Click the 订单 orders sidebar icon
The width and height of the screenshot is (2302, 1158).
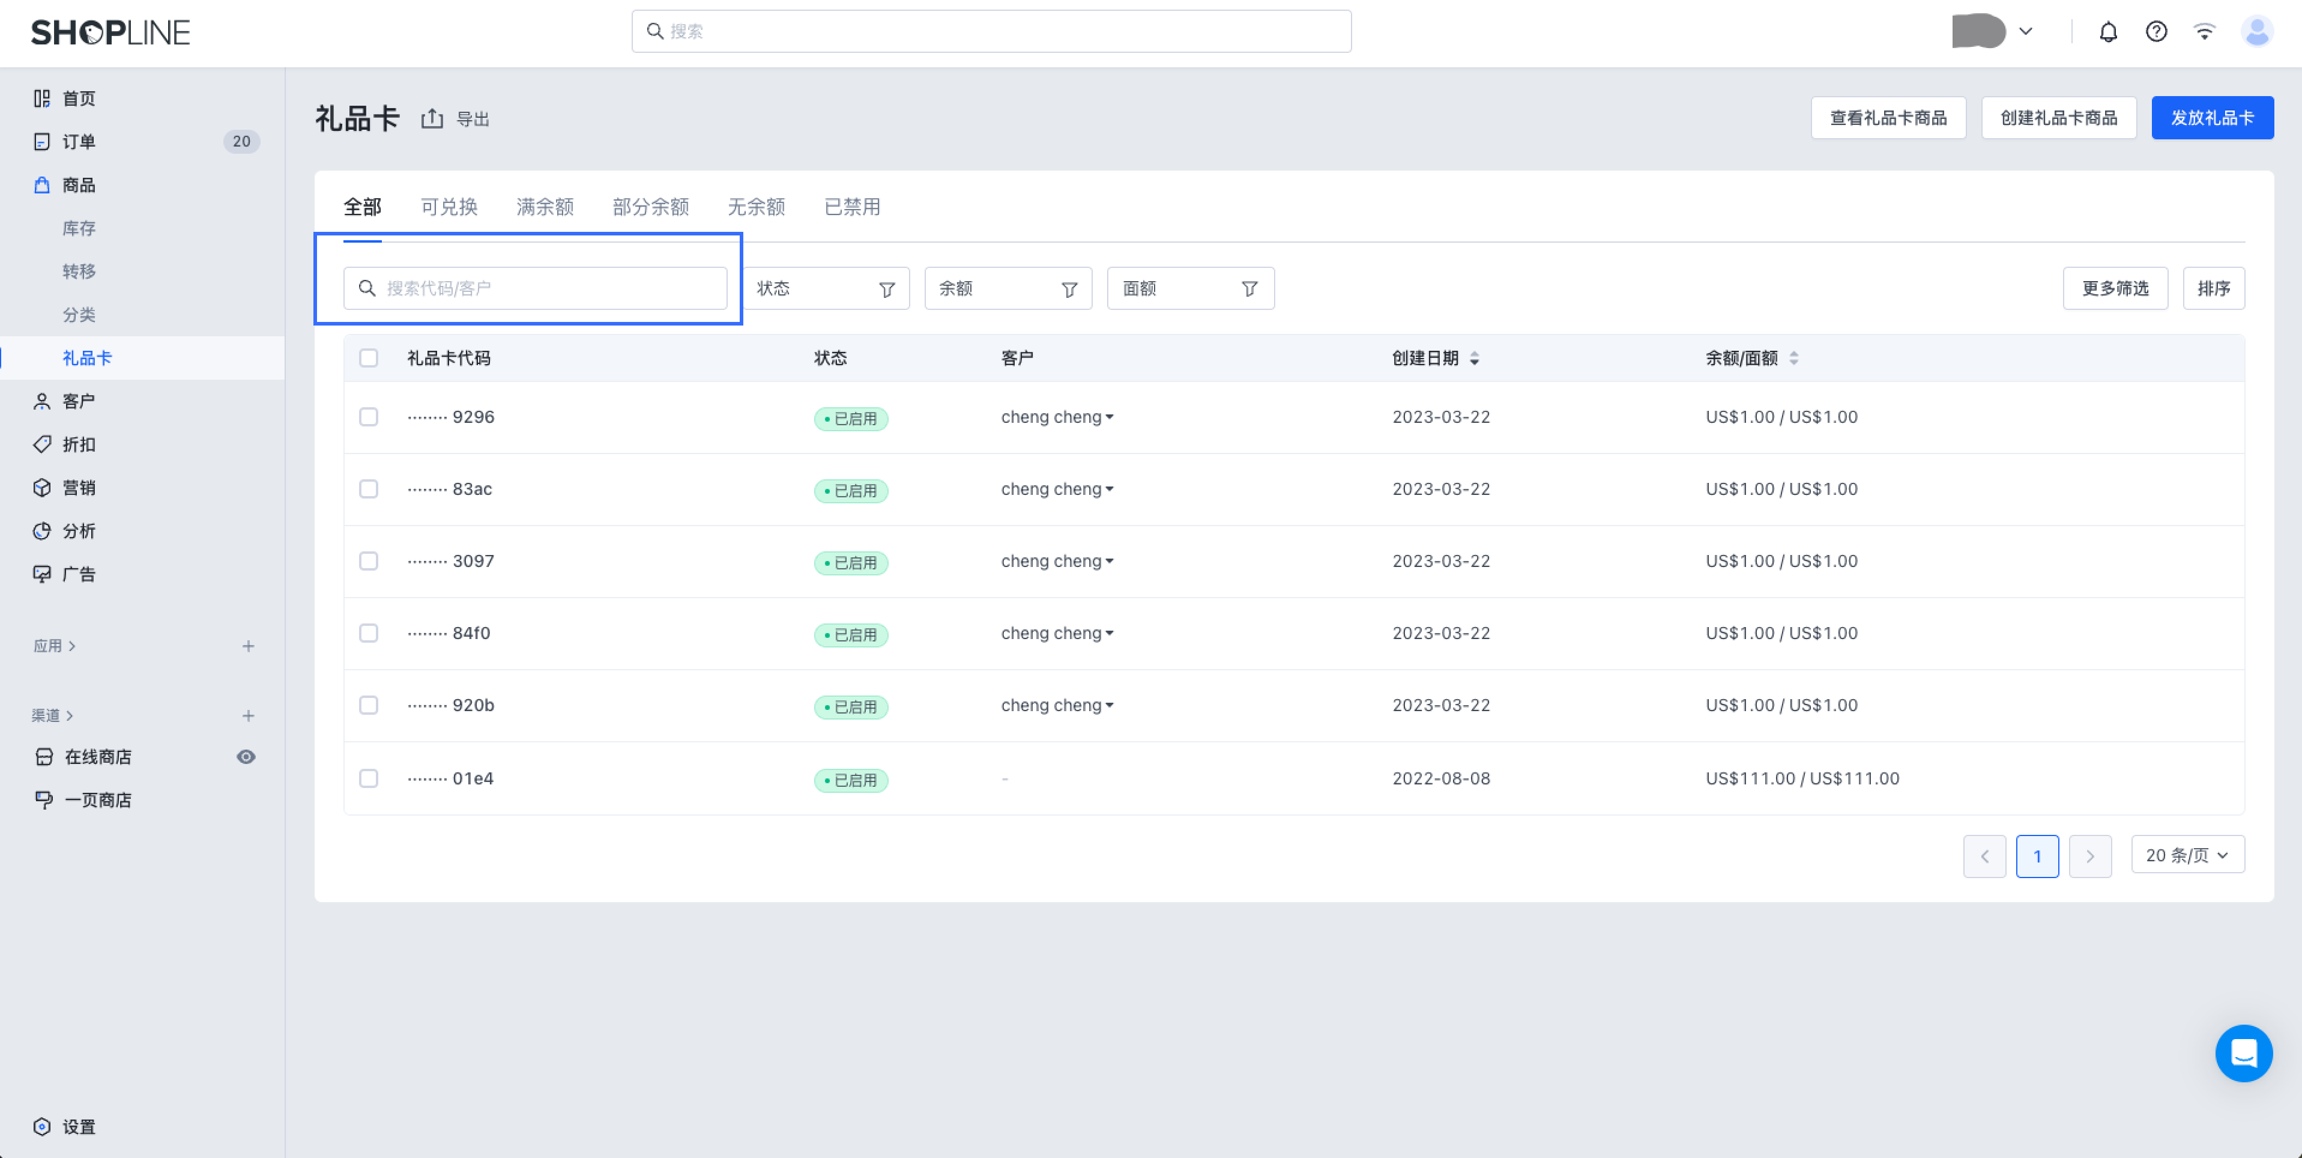tap(42, 141)
